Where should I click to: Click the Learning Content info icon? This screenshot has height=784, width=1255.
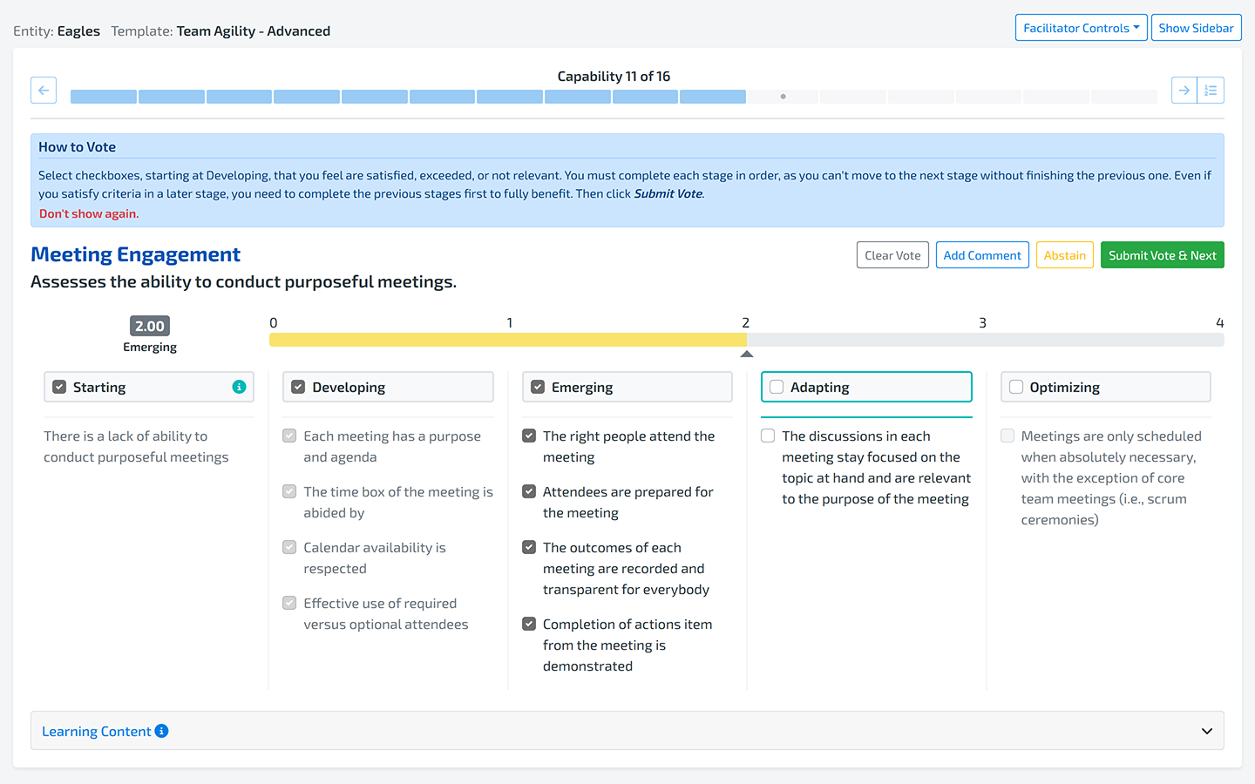161,731
